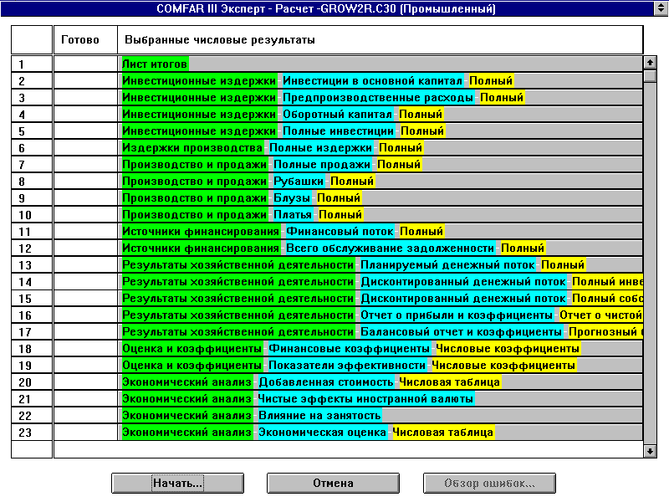Select Добавленная стоимость entry
669x502 pixels.
(x=326, y=382)
